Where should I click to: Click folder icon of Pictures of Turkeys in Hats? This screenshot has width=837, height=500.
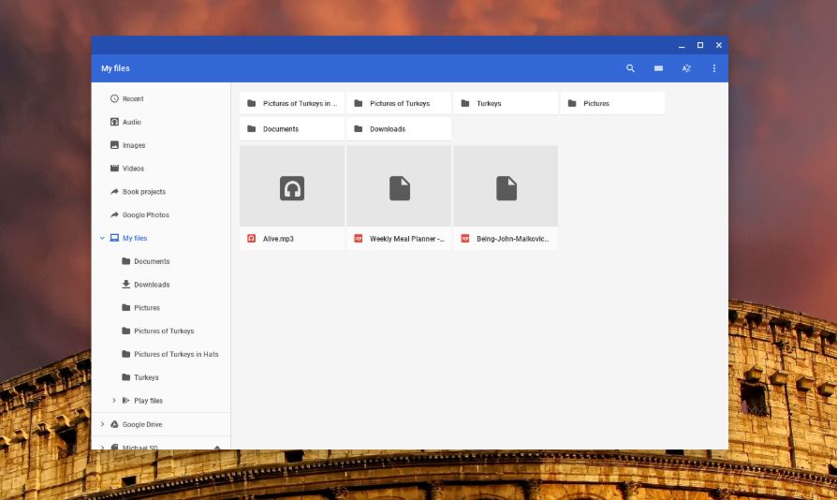[126, 354]
